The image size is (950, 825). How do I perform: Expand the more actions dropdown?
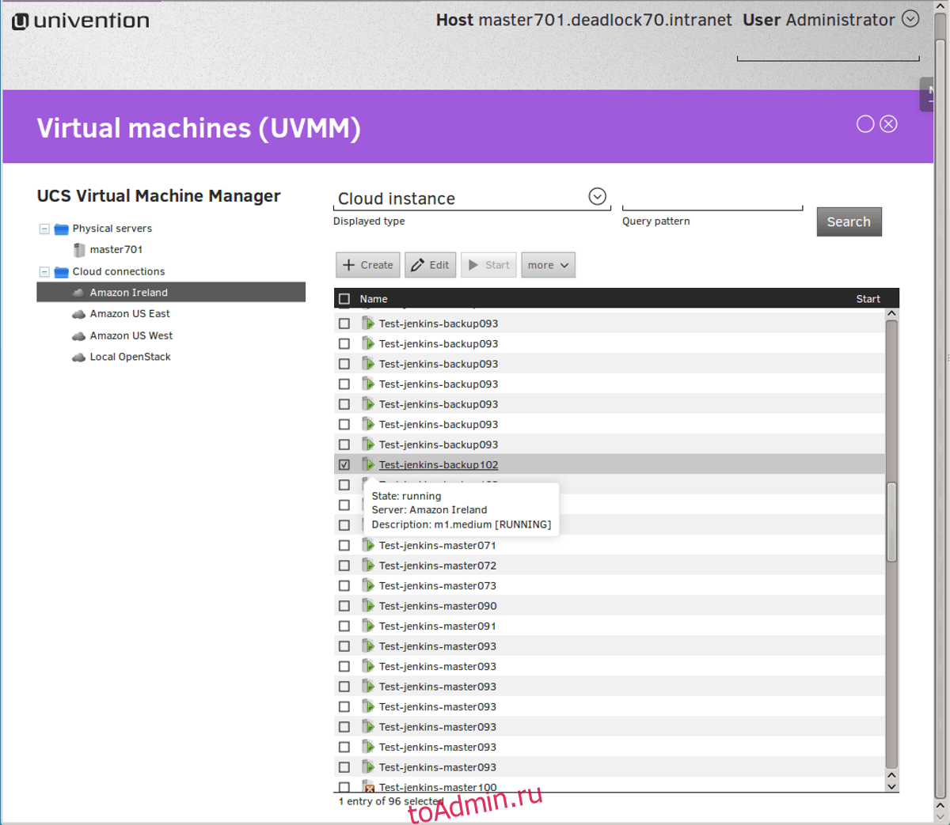click(548, 265)
